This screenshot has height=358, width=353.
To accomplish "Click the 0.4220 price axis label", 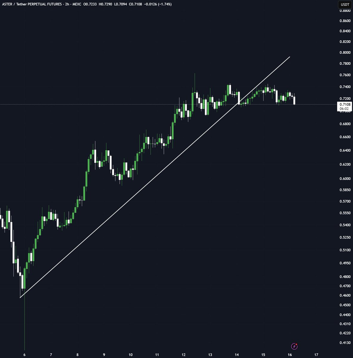I will click(345, 333).
